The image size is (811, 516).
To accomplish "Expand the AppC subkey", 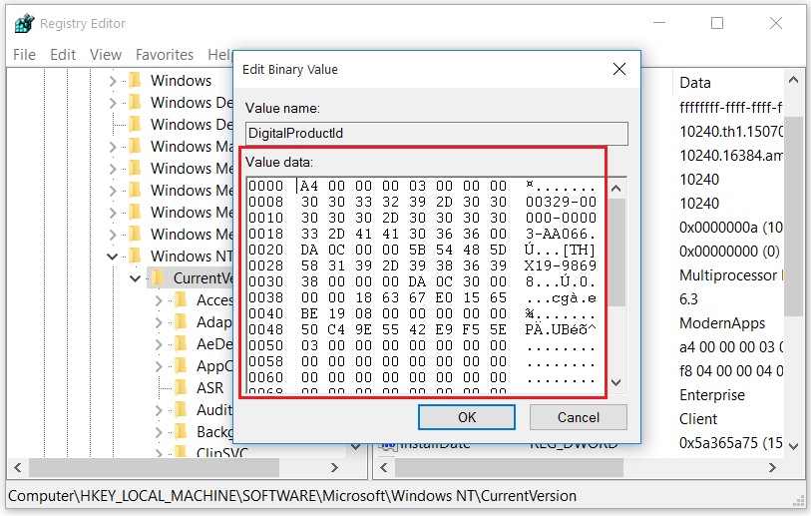I will (x=159, y=366).
